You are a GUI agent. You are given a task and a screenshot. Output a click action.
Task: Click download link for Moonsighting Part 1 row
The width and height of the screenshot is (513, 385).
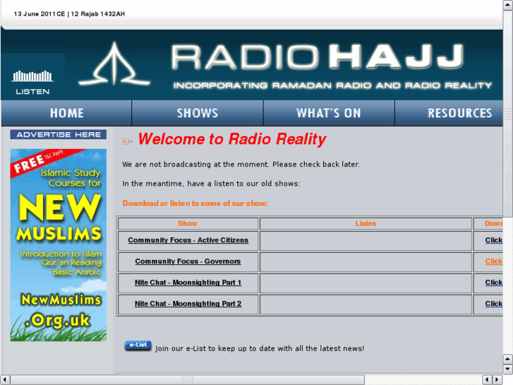pos(494,283)
